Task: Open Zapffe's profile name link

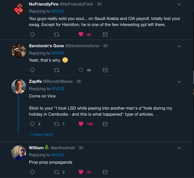Action: point(35,81)
